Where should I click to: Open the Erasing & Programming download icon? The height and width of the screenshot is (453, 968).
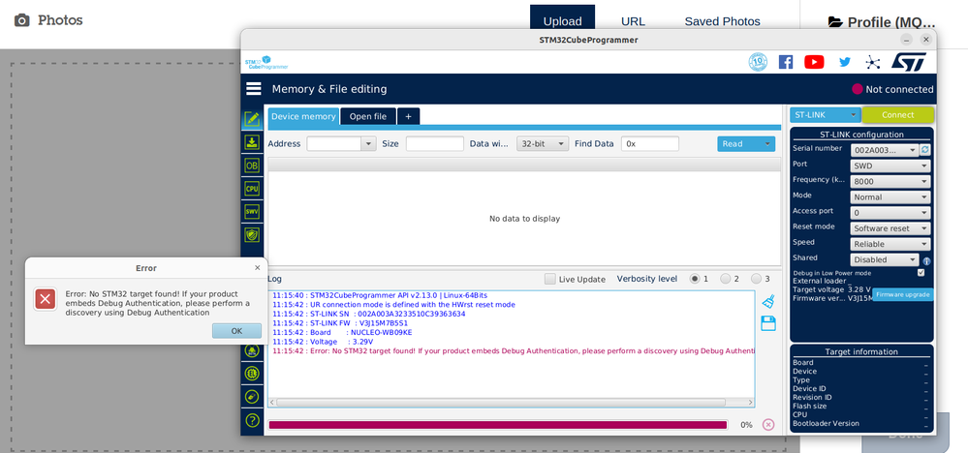[x=252, y=142]
